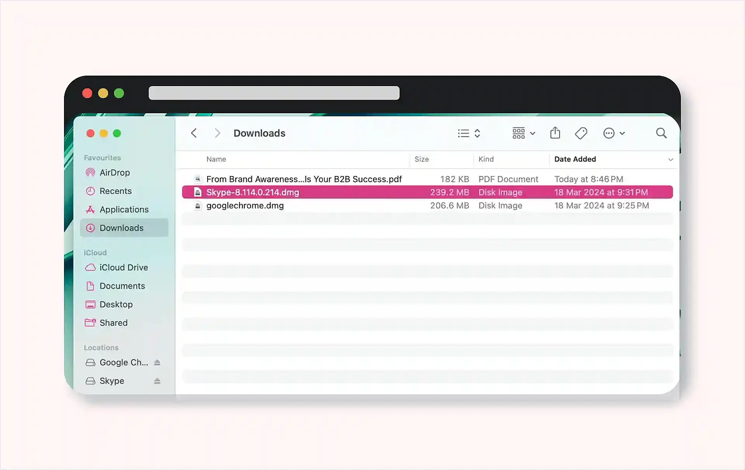Click the Recents clock icon
Image resolution: width=745 pixels, height=470 pixels.
90,191
